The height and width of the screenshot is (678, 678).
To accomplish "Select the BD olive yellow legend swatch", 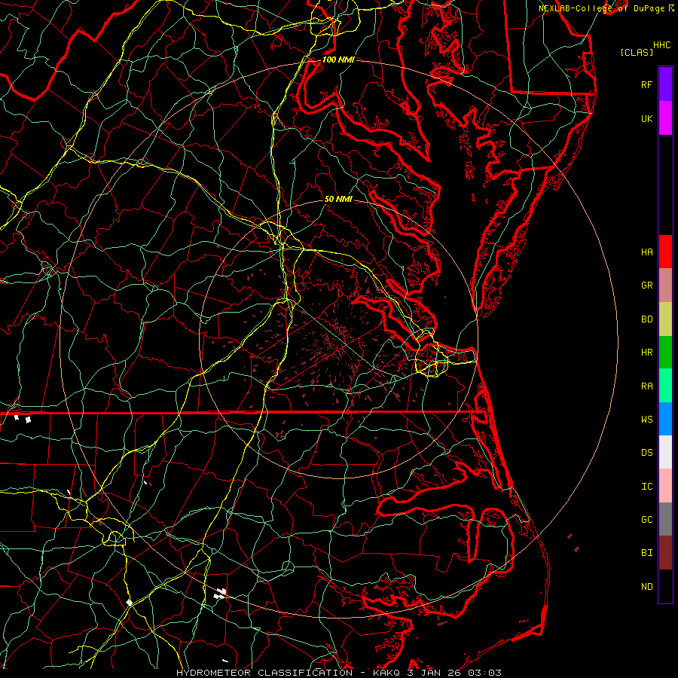I will (x=665, y=319).
